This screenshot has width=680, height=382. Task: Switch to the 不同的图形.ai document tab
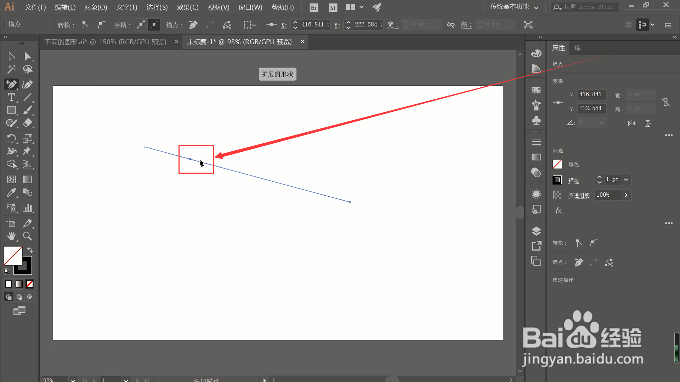point(106,42)
